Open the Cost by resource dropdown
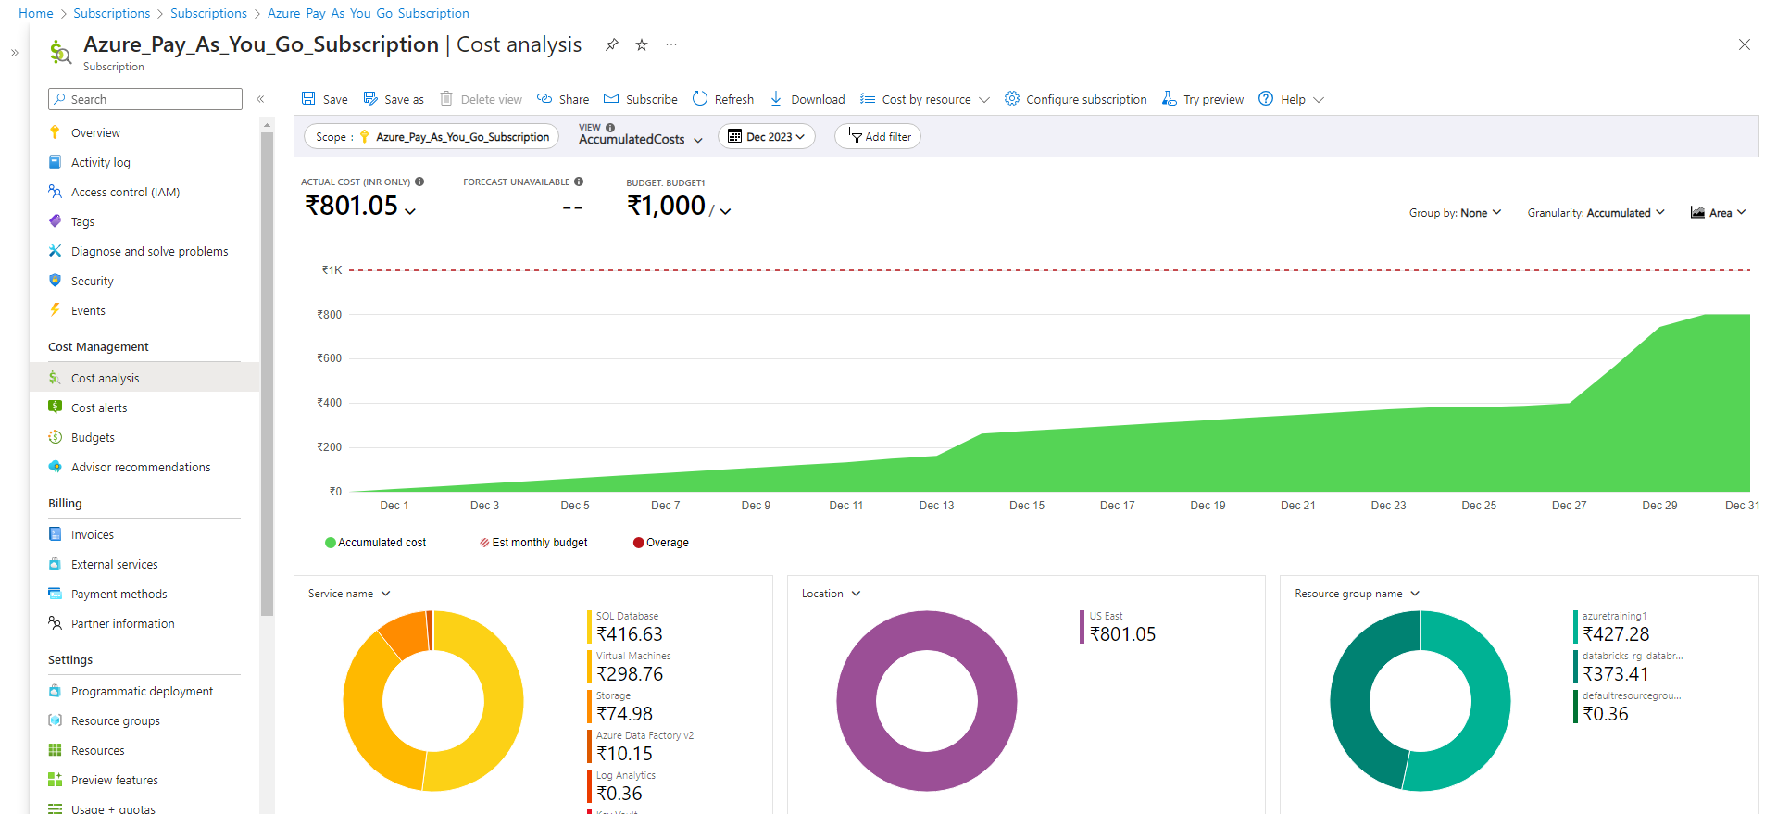Viewport: 1777px width, 814px height. (x=925, y=99)
